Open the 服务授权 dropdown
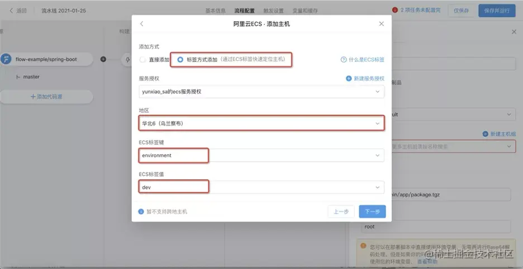The height and width of the screenshot is (269, 523). click(x=261, y=92)
